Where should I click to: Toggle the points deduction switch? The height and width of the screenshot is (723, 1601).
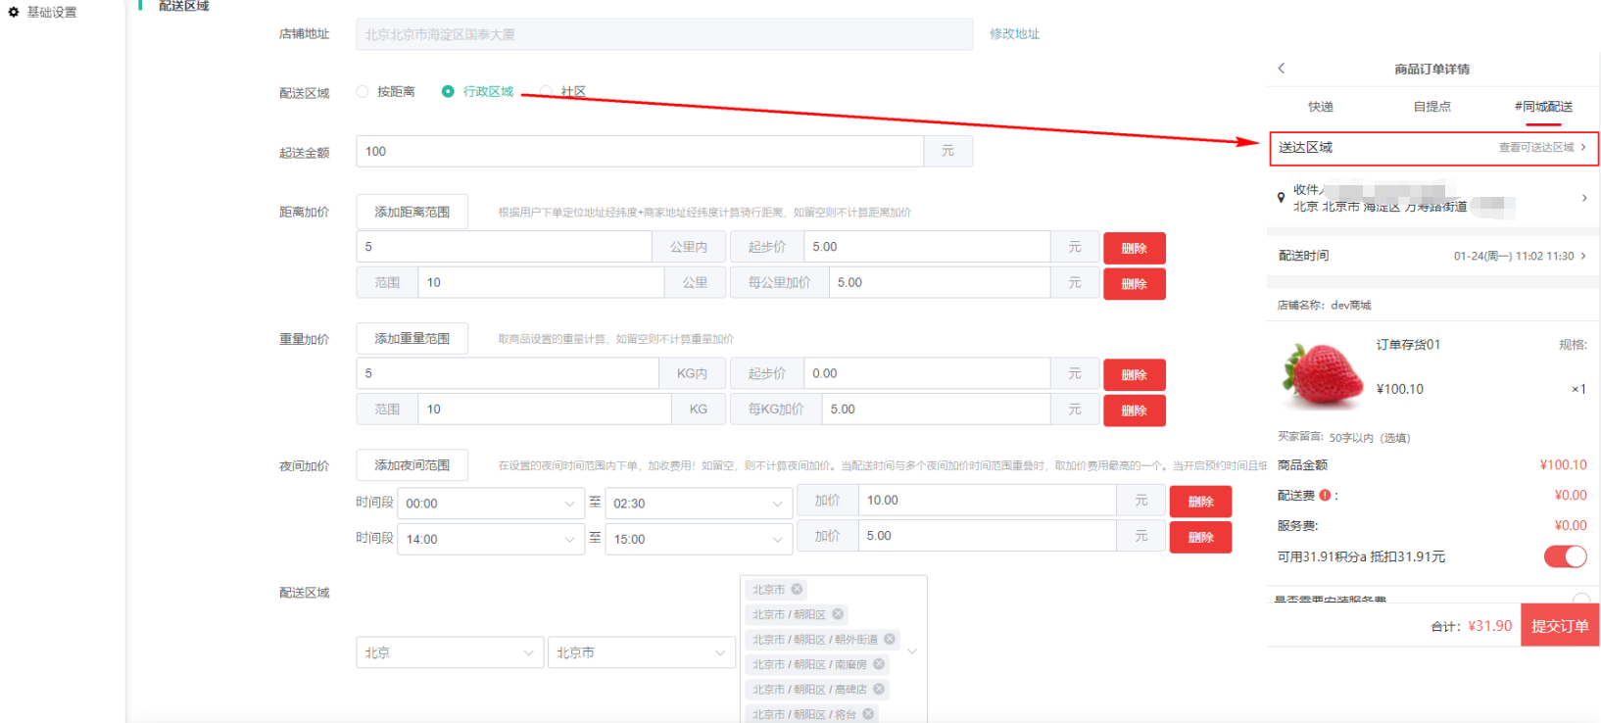[1565, 556]
